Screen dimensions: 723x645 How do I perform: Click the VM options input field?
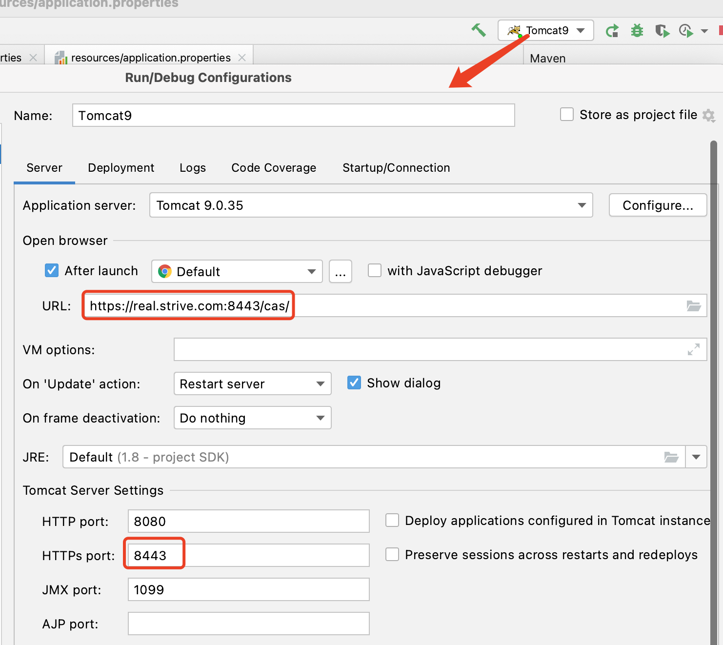click(440, 349)
